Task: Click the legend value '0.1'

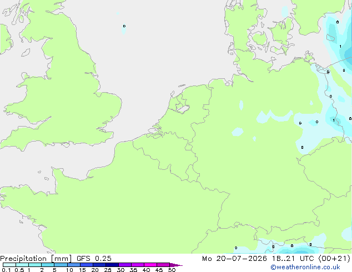Action: [x=6, y=270]
